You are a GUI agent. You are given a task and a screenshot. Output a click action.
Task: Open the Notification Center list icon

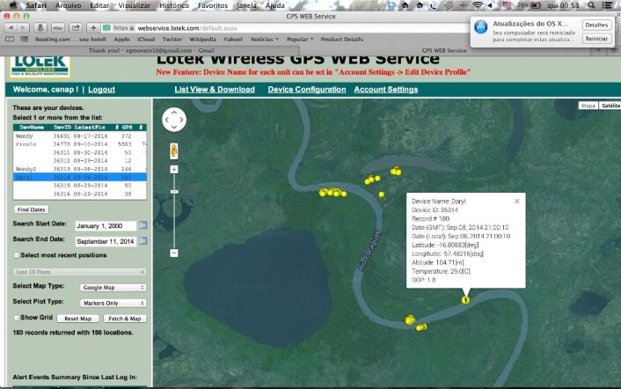coord(606,5)
